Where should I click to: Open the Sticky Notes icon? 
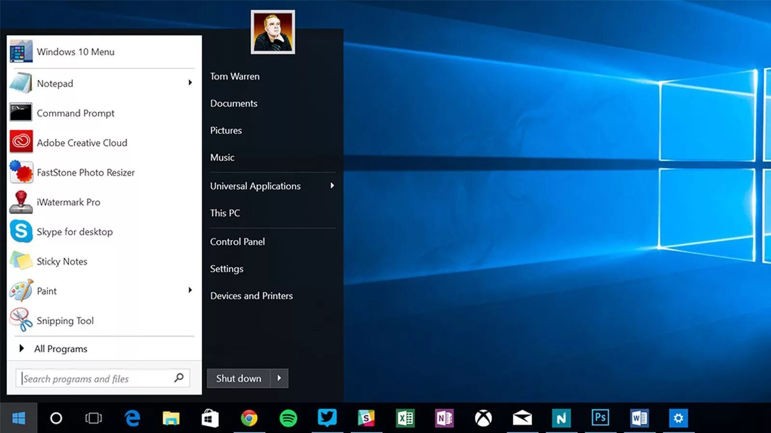click(x=21, y=261)
